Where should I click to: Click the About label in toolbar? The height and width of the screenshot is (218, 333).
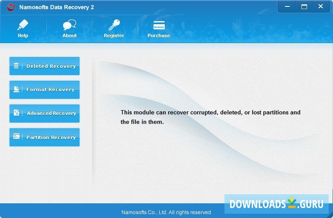70,35
